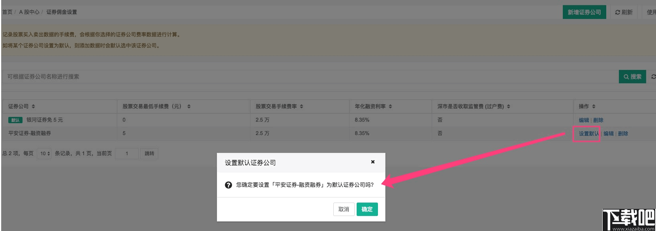This screenshot has width=656, height=231.
Task: Click the page number input box
Action: pyautogui.click(x=127, y=154)
